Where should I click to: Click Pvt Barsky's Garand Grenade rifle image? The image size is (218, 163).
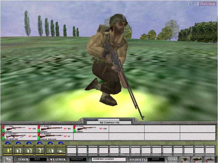point(51,136)
